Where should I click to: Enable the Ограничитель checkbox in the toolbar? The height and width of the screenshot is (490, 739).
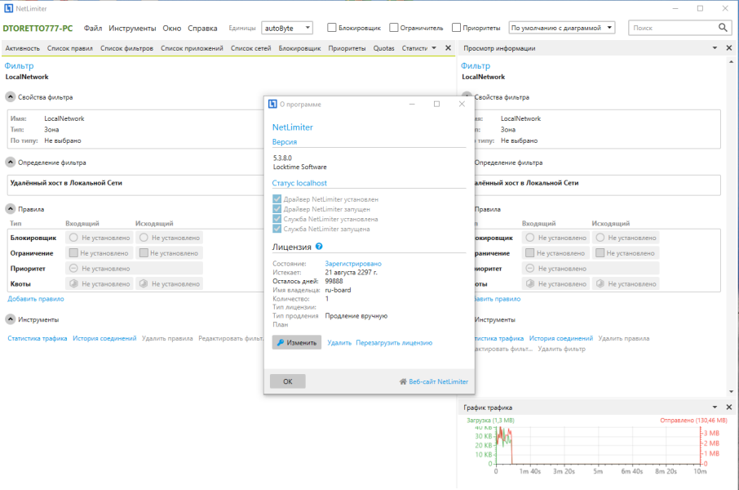pyautogui.click(x=393, y=28)
